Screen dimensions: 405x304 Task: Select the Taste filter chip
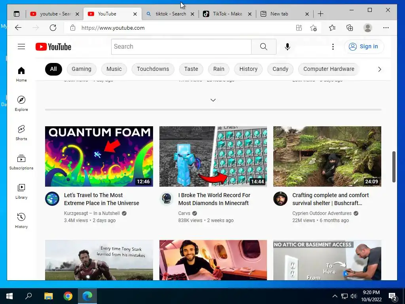coord(191,69)
